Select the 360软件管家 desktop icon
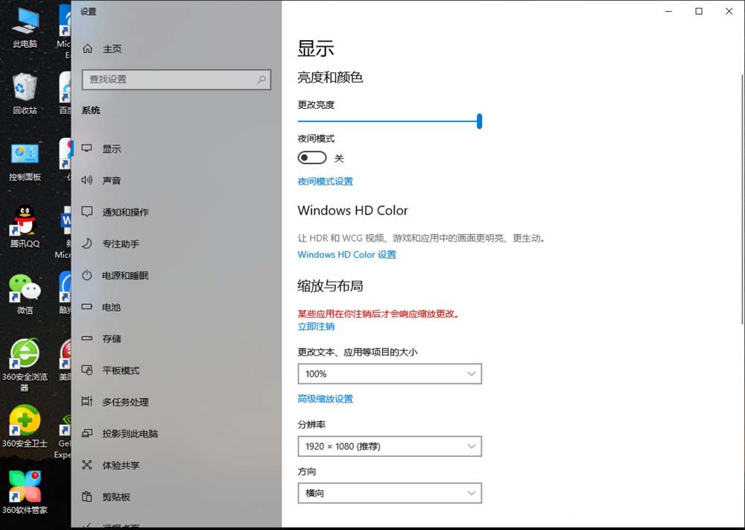Viewport: 745px width, 530px height. tap(25, 493)
